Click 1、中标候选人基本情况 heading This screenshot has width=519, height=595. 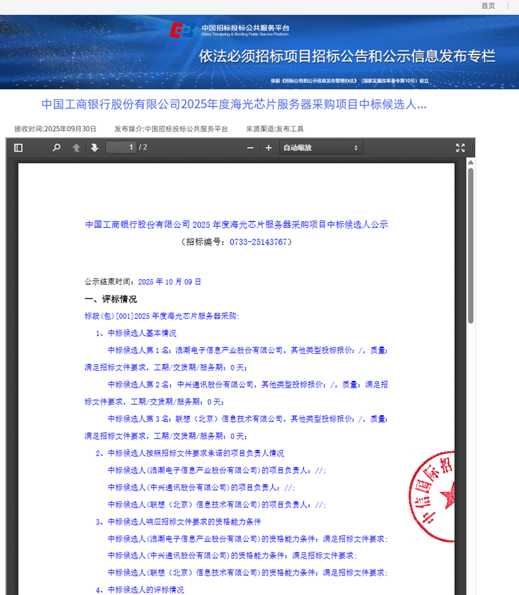pyautogui.click(x=136, y=333)
